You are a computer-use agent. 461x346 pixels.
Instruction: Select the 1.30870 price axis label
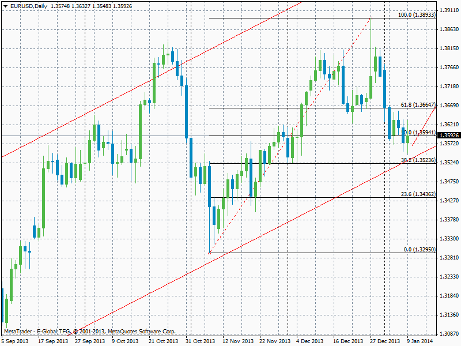(x=449, y=334)
